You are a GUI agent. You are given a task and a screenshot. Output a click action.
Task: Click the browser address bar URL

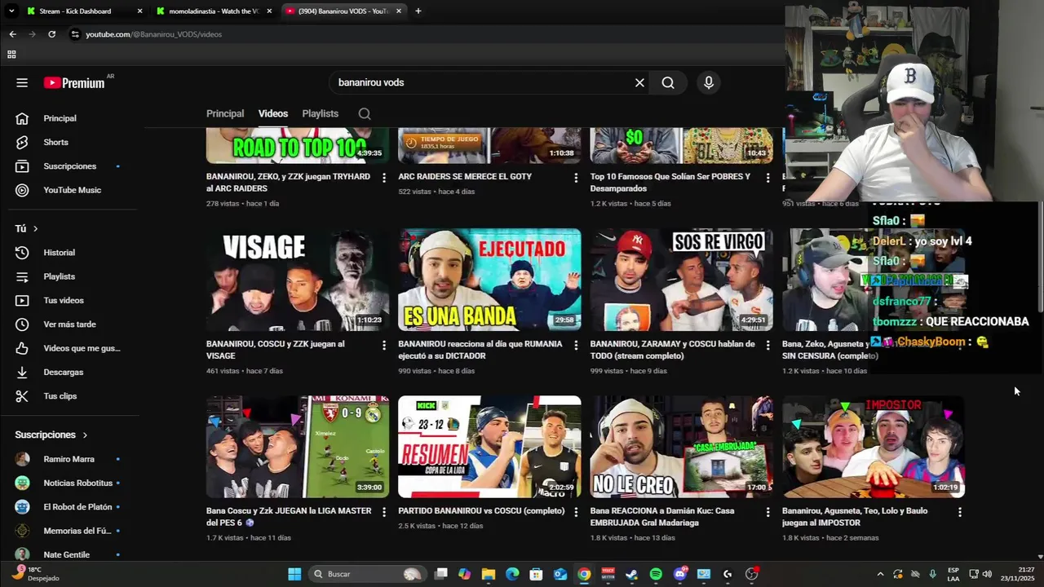click(x=153, y=34)
